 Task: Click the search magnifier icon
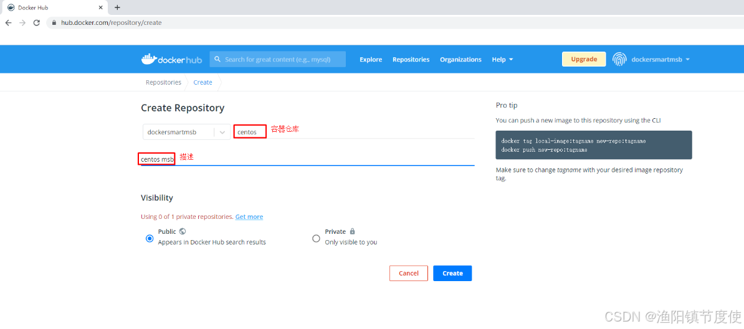point(218,59)
